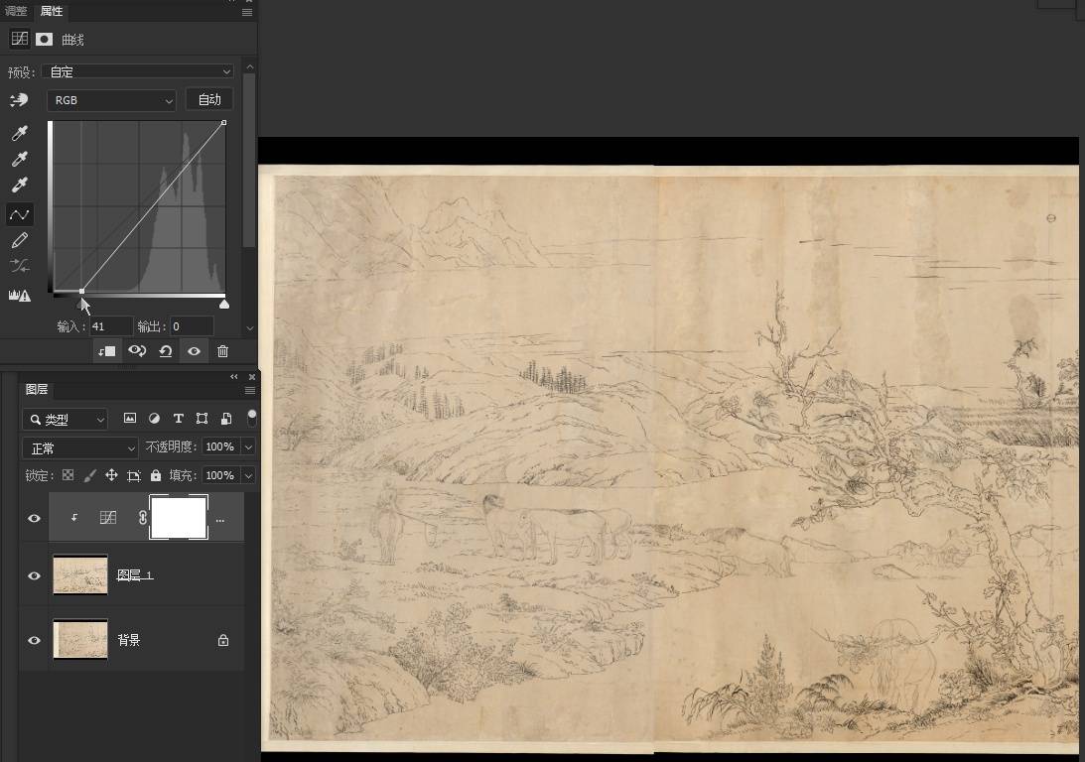Pick the white point eyedropper
Image resolution: width=1085 pixels, height=762 pixels.
[x=19, y=185]
